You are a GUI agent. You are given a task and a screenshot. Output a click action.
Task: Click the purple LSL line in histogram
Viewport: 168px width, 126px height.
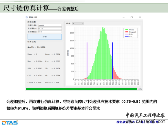pos(87,61)
